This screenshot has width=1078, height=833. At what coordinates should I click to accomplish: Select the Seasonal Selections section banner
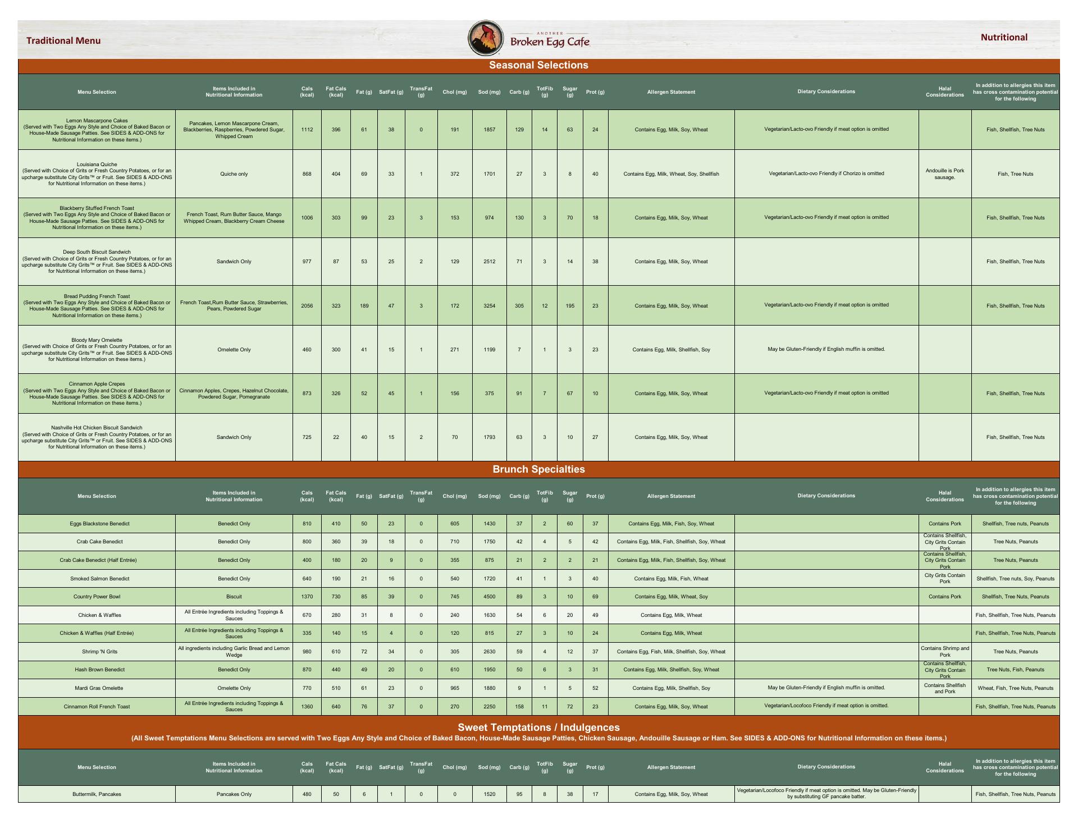[x=538, y=65]
